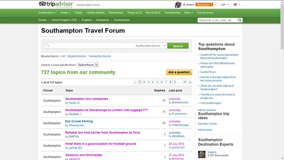Open Eze Cruise Parking topic
This screenshot has width=284, height=160.
(79, 121)
